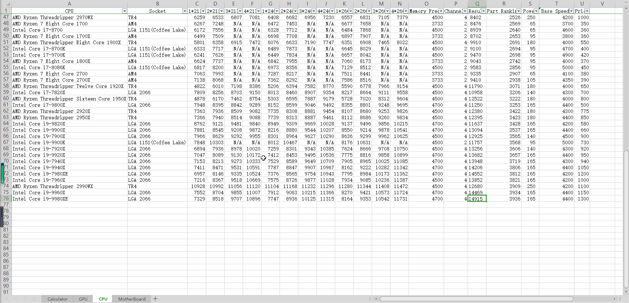Select row 47 by its row number
Screen dimensions: 629x303
click(x=6, y=17)
